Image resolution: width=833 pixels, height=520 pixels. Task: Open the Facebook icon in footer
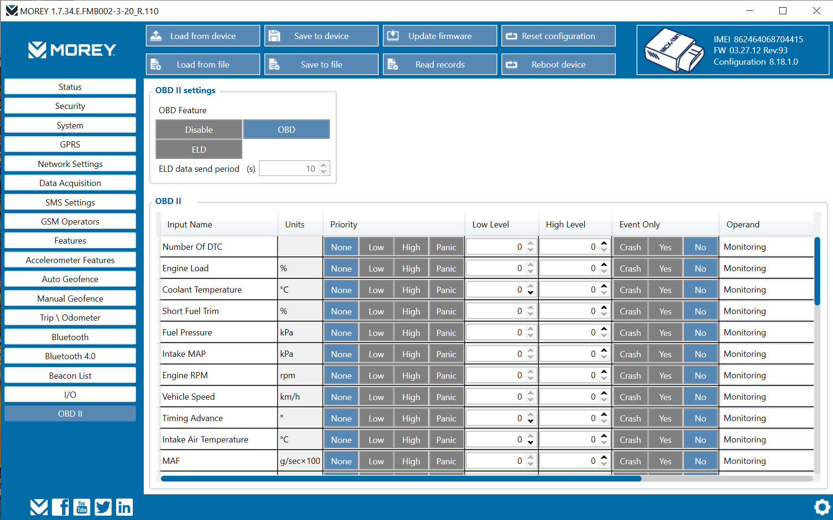[60, 507]
